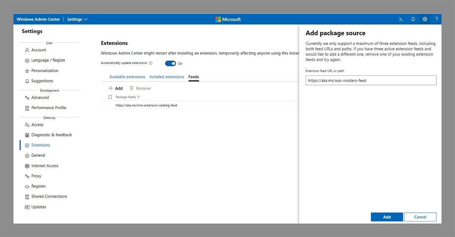The width and height of the screenshot is (455, 237).
Task: Expand the Settings dropdown in the title bar
Action: (77, 19)
